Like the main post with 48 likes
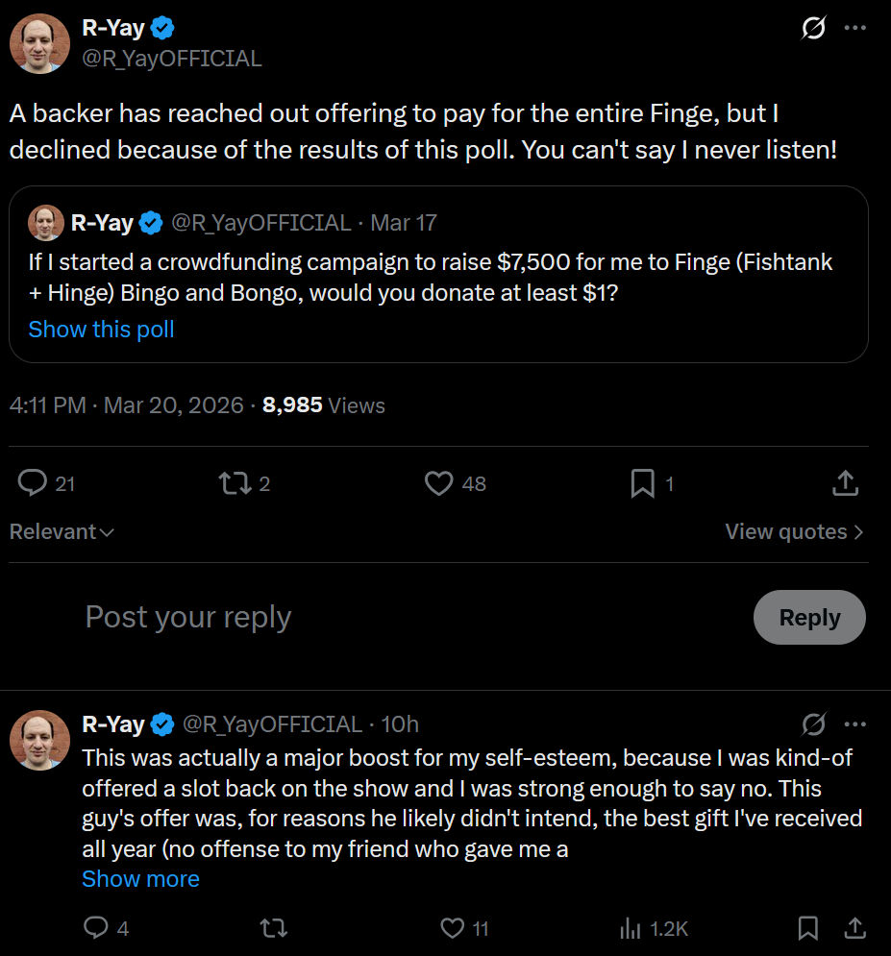Viewport: 891px width, 956px height. click(439, 483)
